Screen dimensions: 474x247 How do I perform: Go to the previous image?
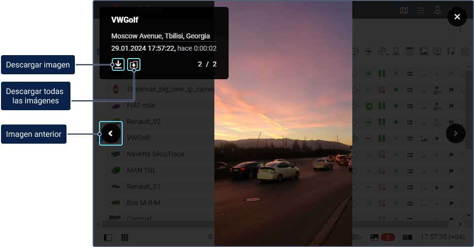click(x=111, y=133)
